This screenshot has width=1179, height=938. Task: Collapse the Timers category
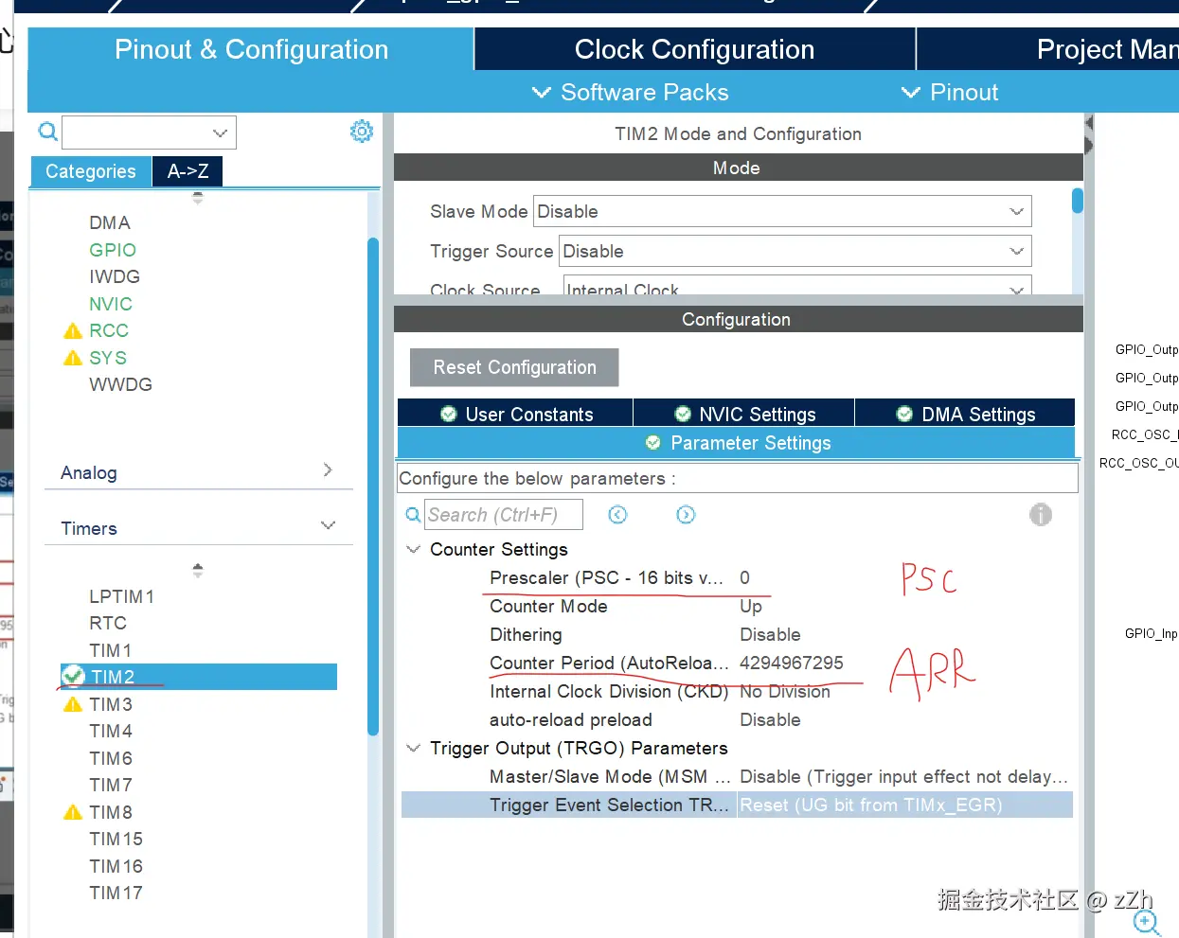[328, 526]
